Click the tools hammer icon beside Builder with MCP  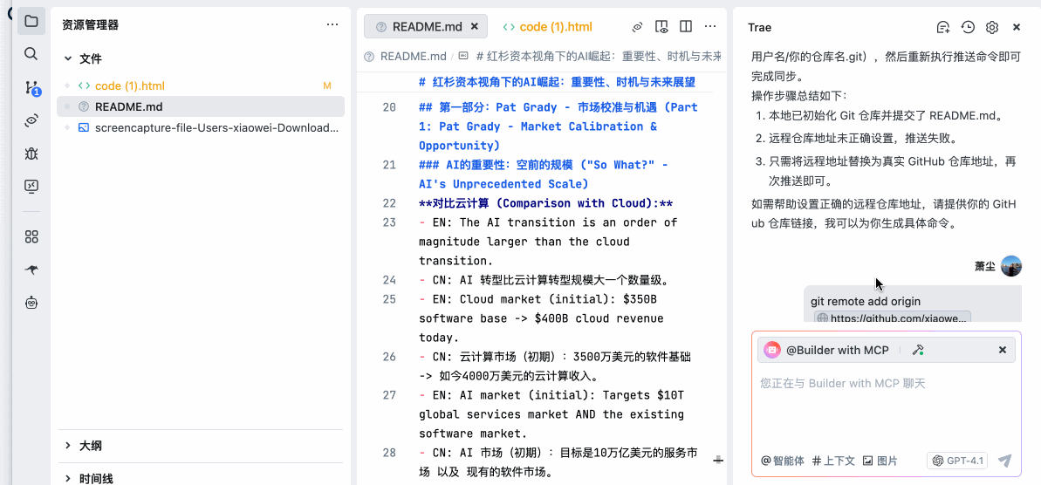pos(919,350)
